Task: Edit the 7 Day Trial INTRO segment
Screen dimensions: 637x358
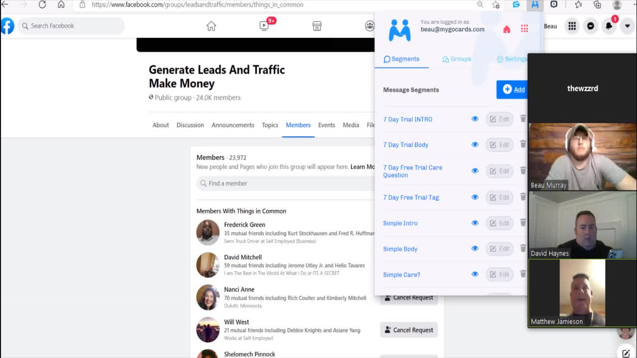Action: 499,119
